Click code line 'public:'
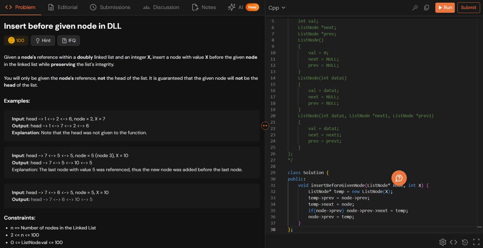 (297, 179)
